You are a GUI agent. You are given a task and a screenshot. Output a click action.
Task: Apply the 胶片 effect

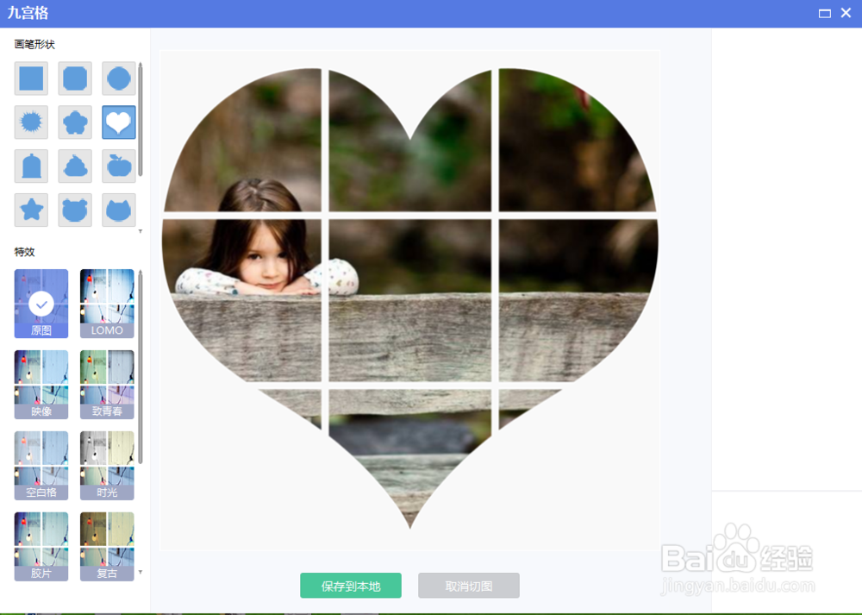tap(41, 546)
